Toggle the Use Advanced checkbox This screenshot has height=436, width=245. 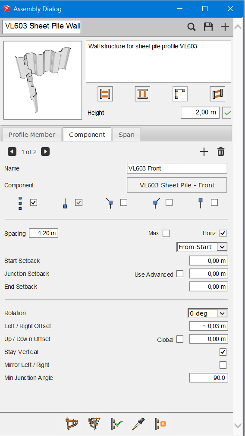(180, 274)
